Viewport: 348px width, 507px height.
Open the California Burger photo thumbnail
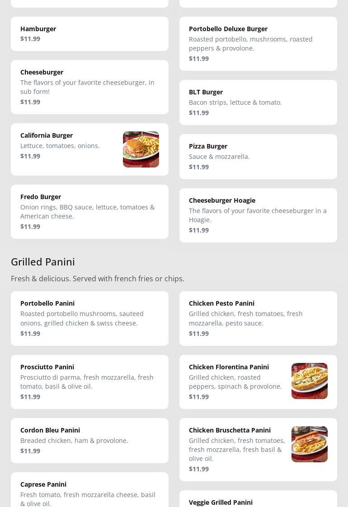point(141,149)
